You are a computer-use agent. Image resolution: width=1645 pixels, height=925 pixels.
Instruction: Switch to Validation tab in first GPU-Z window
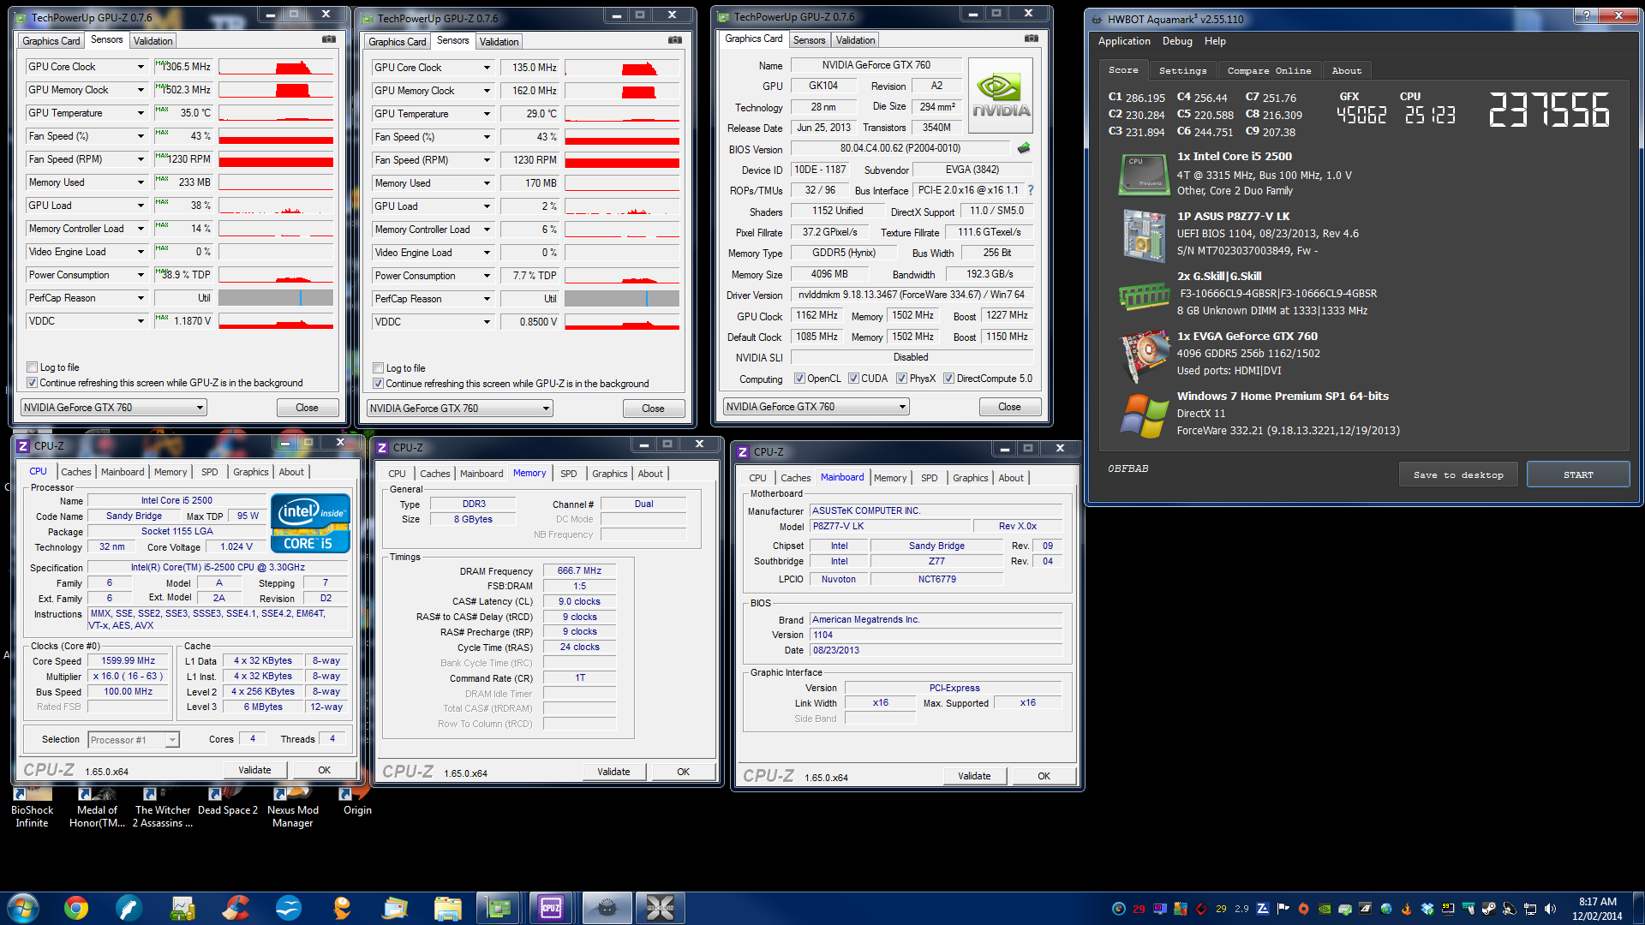point(153,41)
